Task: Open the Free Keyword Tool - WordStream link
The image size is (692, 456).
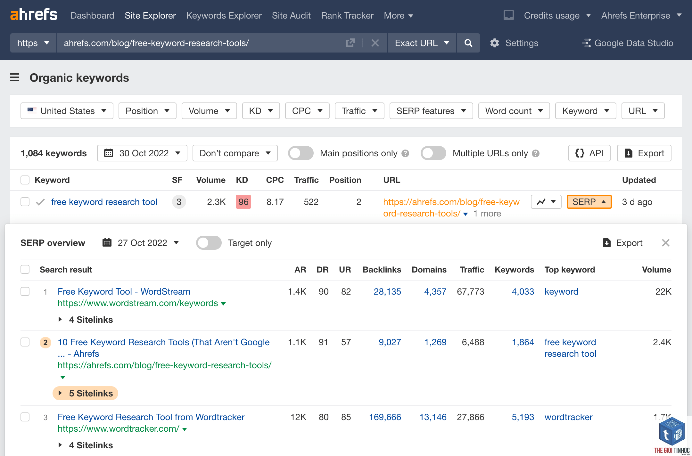Action: (x=124, y=291)
